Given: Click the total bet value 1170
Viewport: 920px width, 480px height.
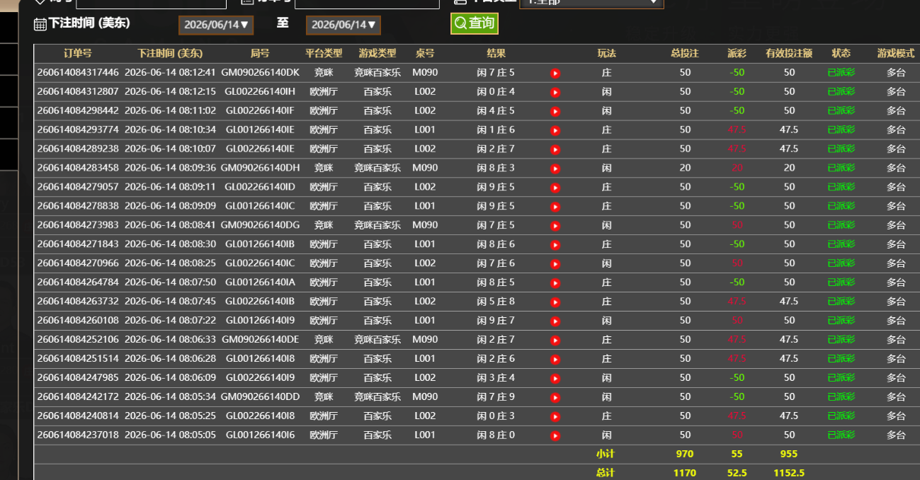Looking at the screenshot, I should click(x=685, y=473).
